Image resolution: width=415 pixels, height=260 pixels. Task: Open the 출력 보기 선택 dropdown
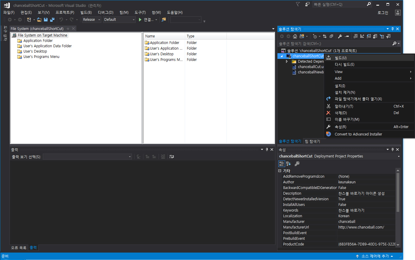87,157
